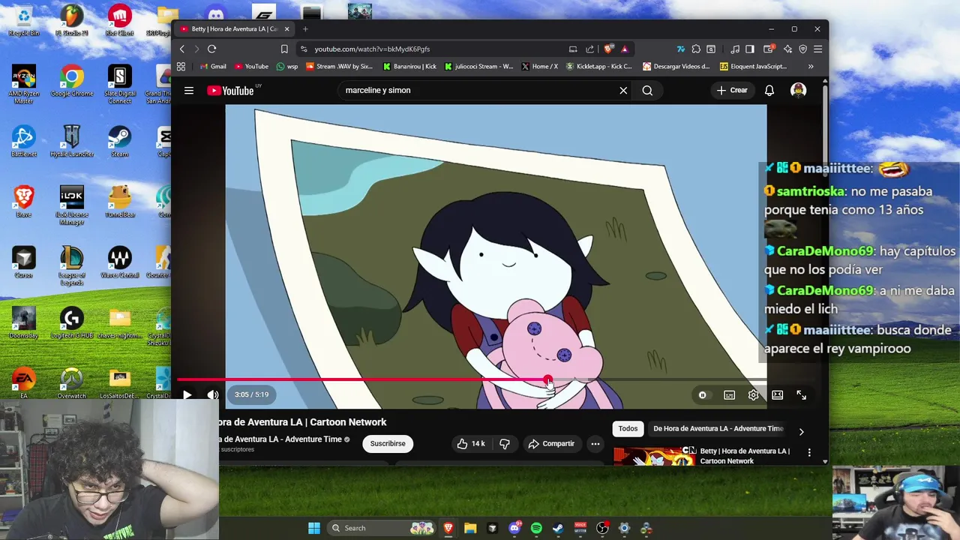This screenshot has width=960, height=540.
Task: Open video player settings gear
Action: pyautogui.click(x=753, y=394)
